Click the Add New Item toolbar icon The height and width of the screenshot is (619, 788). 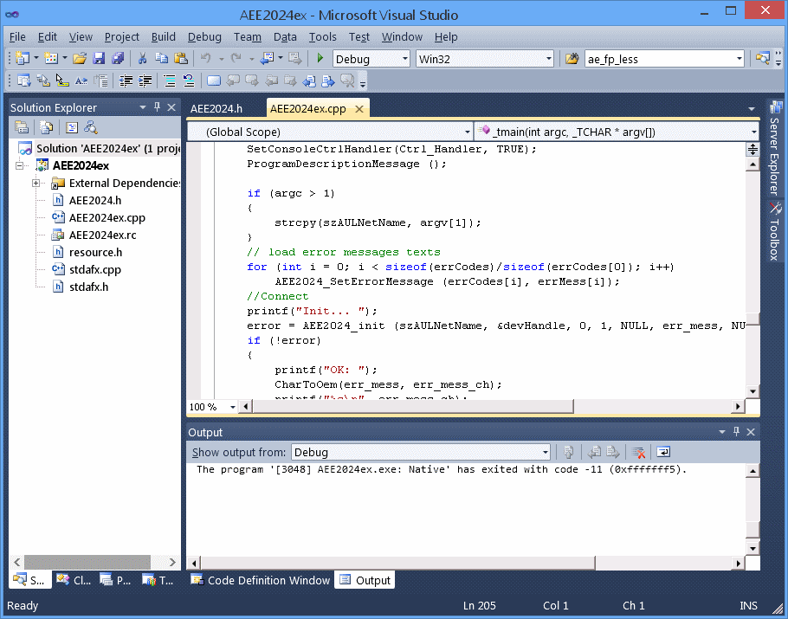[x=51, y=58]
